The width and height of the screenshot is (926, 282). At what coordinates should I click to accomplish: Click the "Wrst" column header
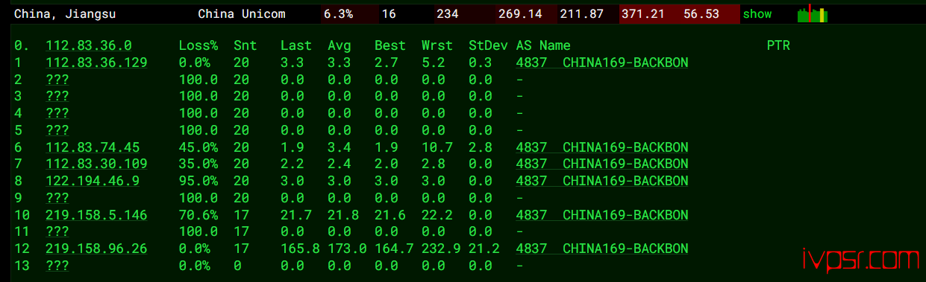[437, 46]
